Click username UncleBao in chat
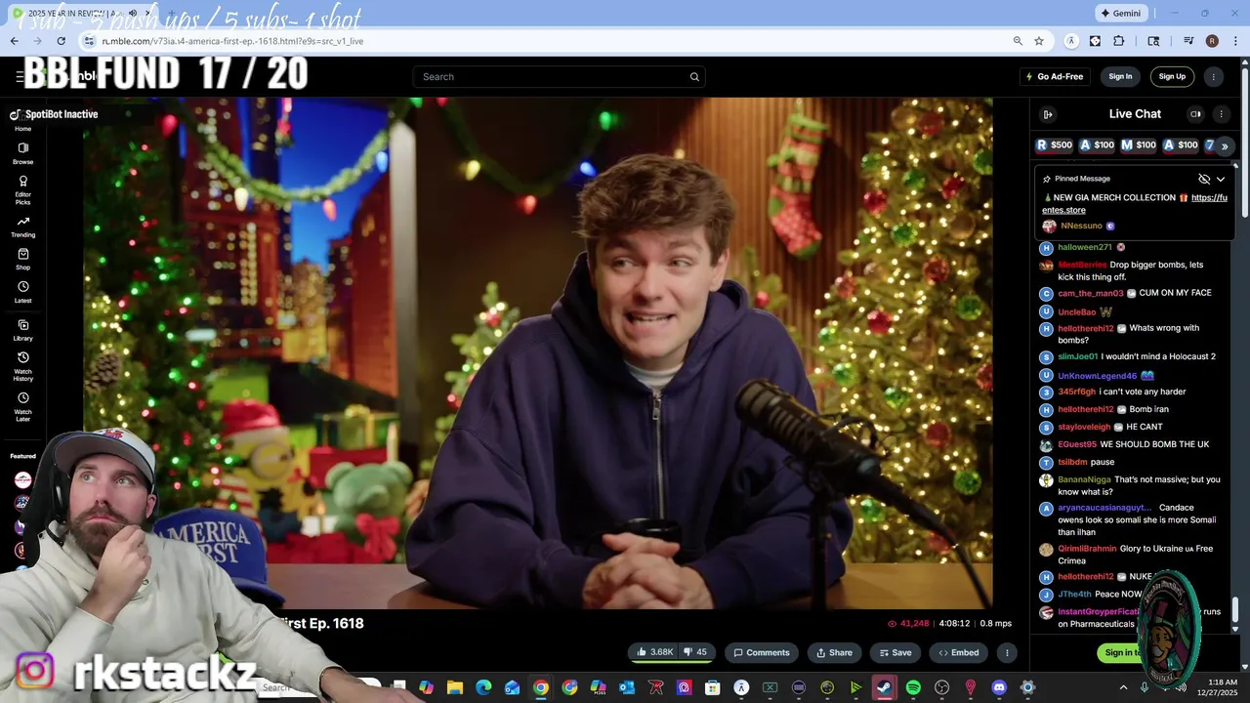Screen dimensions: 1250x703 tap(1077, 312)
